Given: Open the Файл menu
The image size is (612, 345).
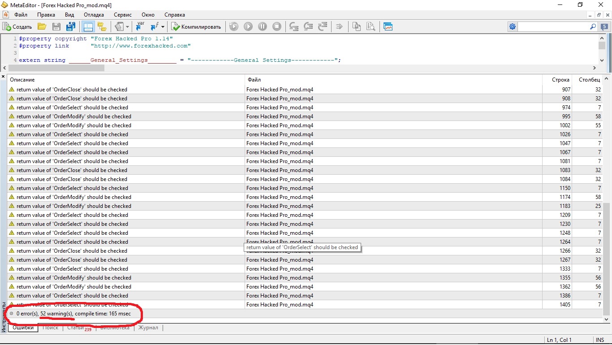Looking at the screenshot, I should coord(21,15).
